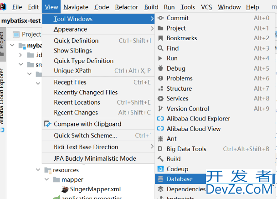This screenshot has height=199, width=277.
Task: Click the Commit tool window icon
Action: click(160, 18)
